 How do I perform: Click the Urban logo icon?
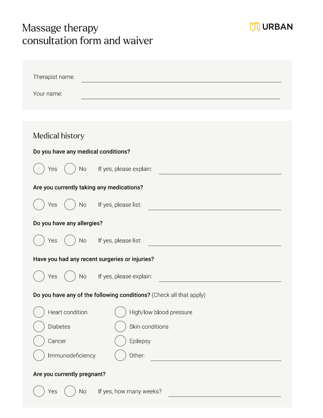point(255,27)
